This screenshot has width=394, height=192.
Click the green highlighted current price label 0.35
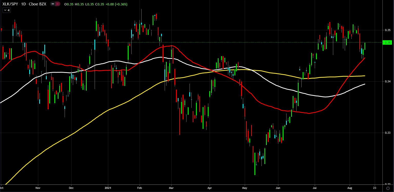[387, 42]
